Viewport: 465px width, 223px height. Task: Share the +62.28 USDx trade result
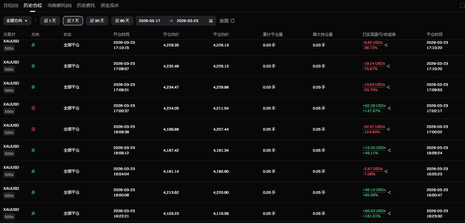pyautogui.click(x=389, y=108)
